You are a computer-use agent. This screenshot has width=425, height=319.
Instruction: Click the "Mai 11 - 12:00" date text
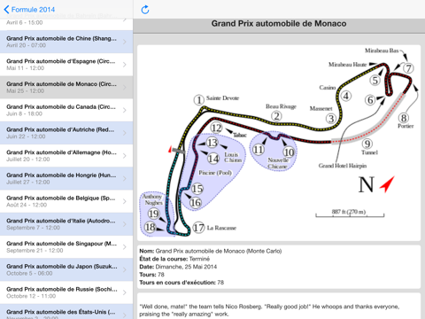(x=25, y=68)
